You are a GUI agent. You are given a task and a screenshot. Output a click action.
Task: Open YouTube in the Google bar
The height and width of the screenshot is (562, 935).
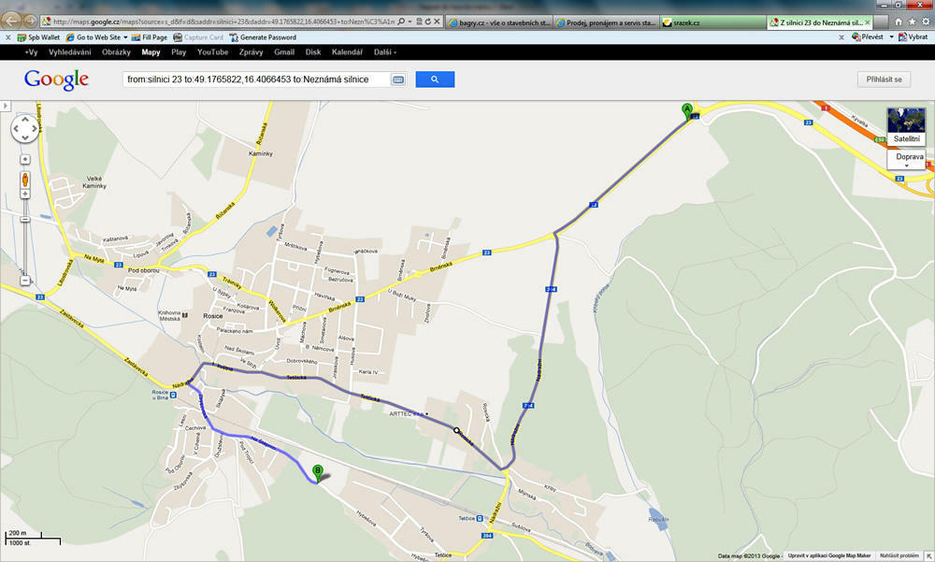click(213, 52)
